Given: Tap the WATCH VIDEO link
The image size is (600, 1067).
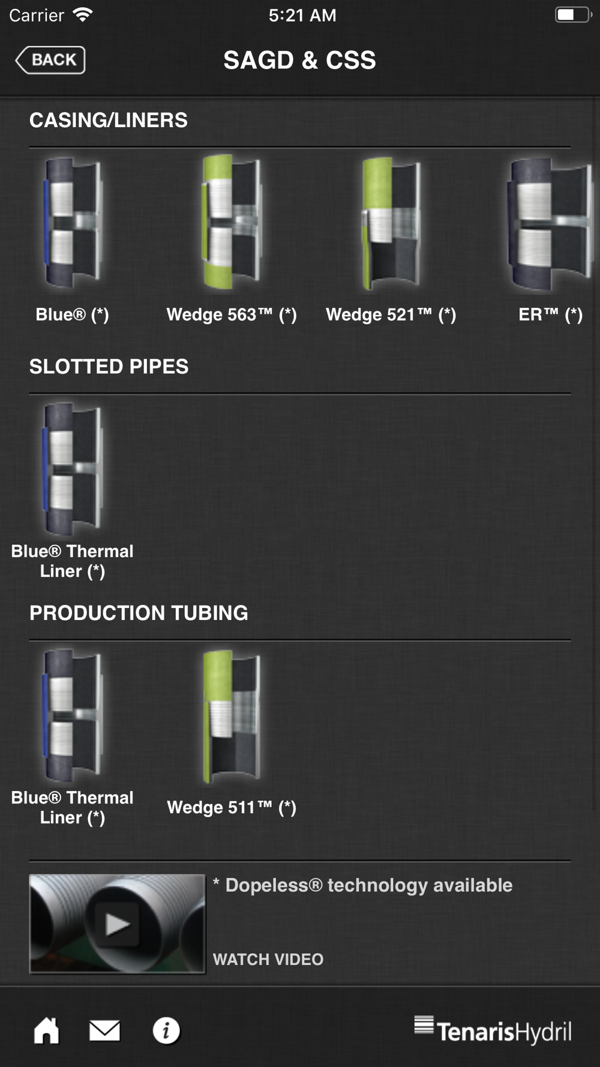Looking at the screenshot, I should point(268,959).
